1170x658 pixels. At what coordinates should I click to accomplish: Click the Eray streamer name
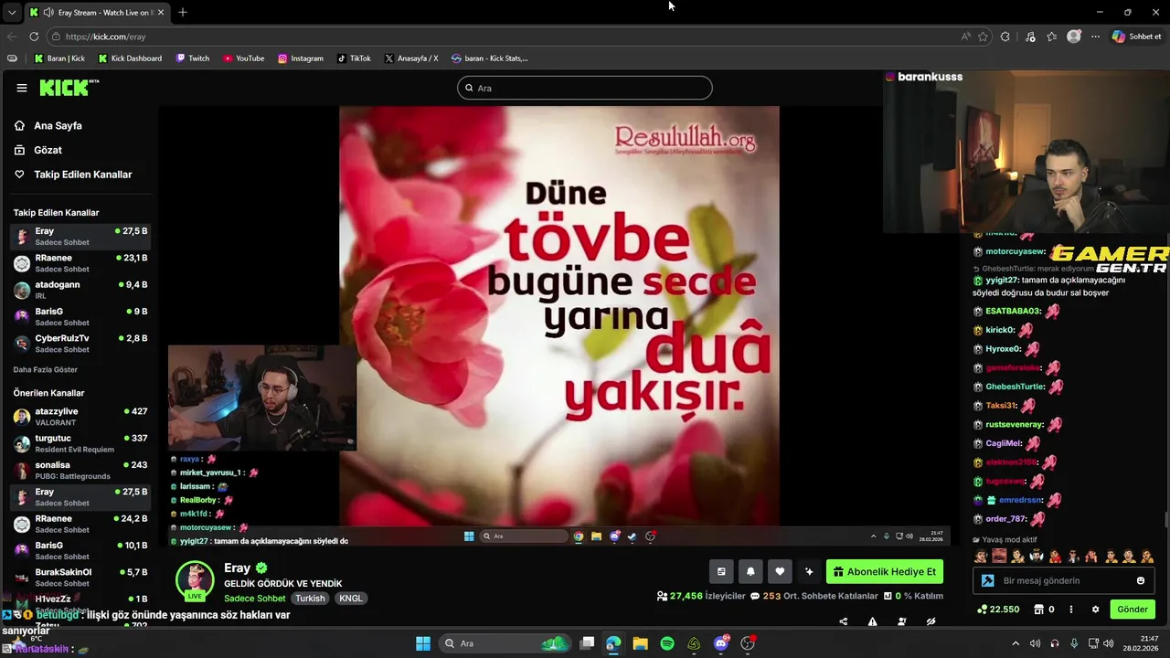click(237, 568)
